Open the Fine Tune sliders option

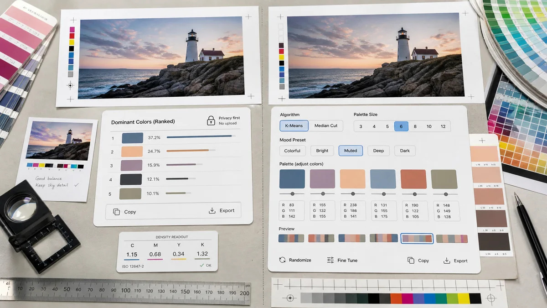click(x=342, y=260)
